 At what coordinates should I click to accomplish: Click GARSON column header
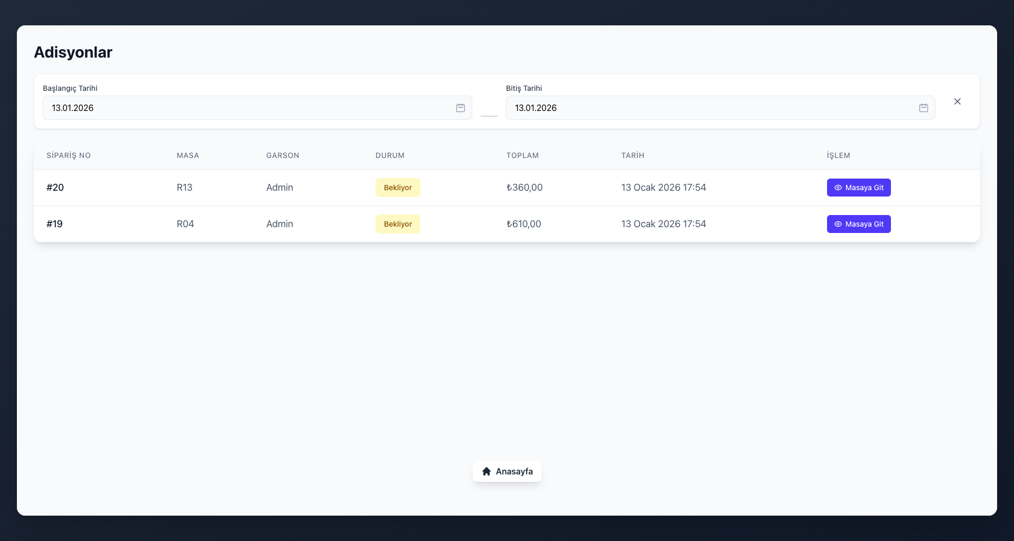[283, 155]
